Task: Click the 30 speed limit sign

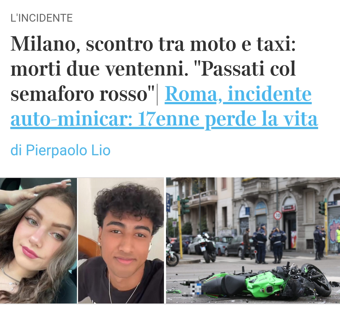Action: tap(278, 215)
